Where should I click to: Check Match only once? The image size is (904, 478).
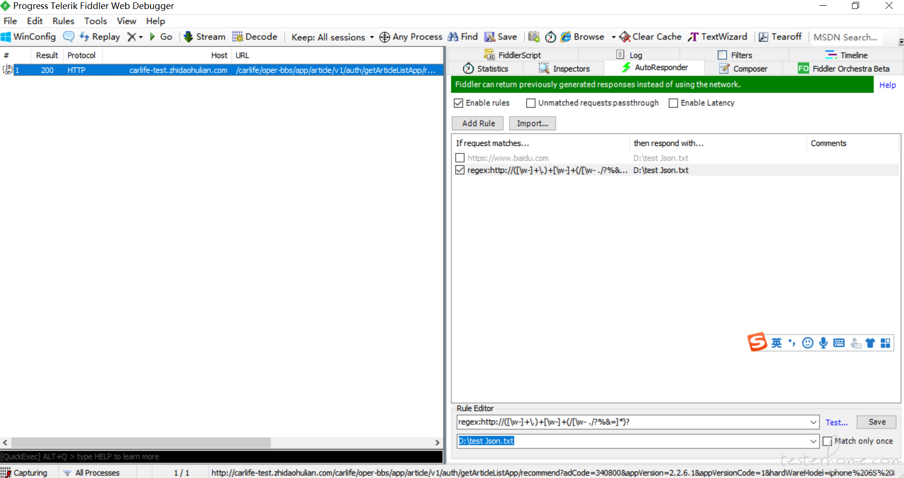(827, 441)
